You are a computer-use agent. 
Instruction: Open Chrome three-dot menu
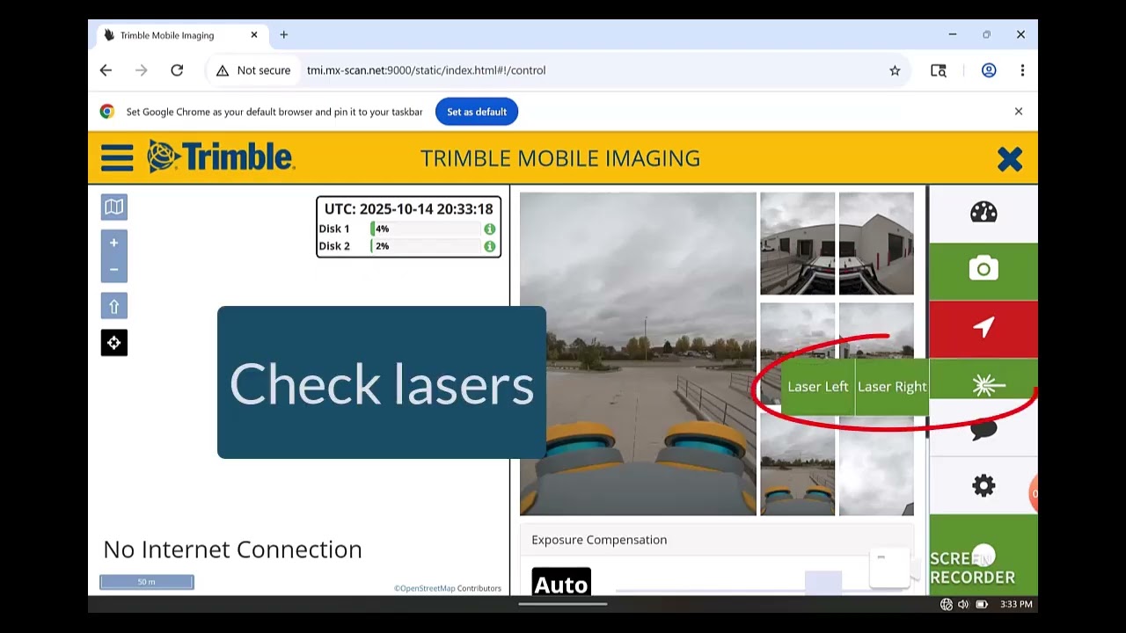click(1022, 70)
